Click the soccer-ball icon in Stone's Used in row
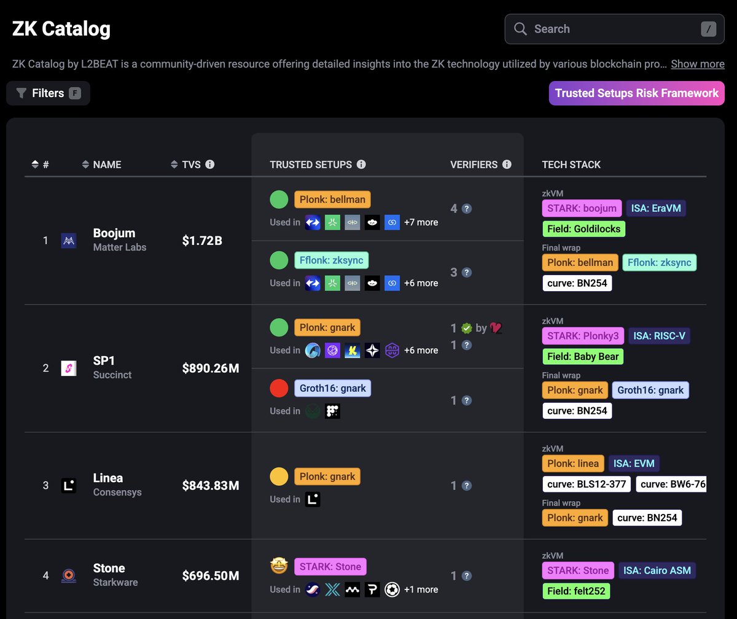The image size is (737, 619). [392, 590]
